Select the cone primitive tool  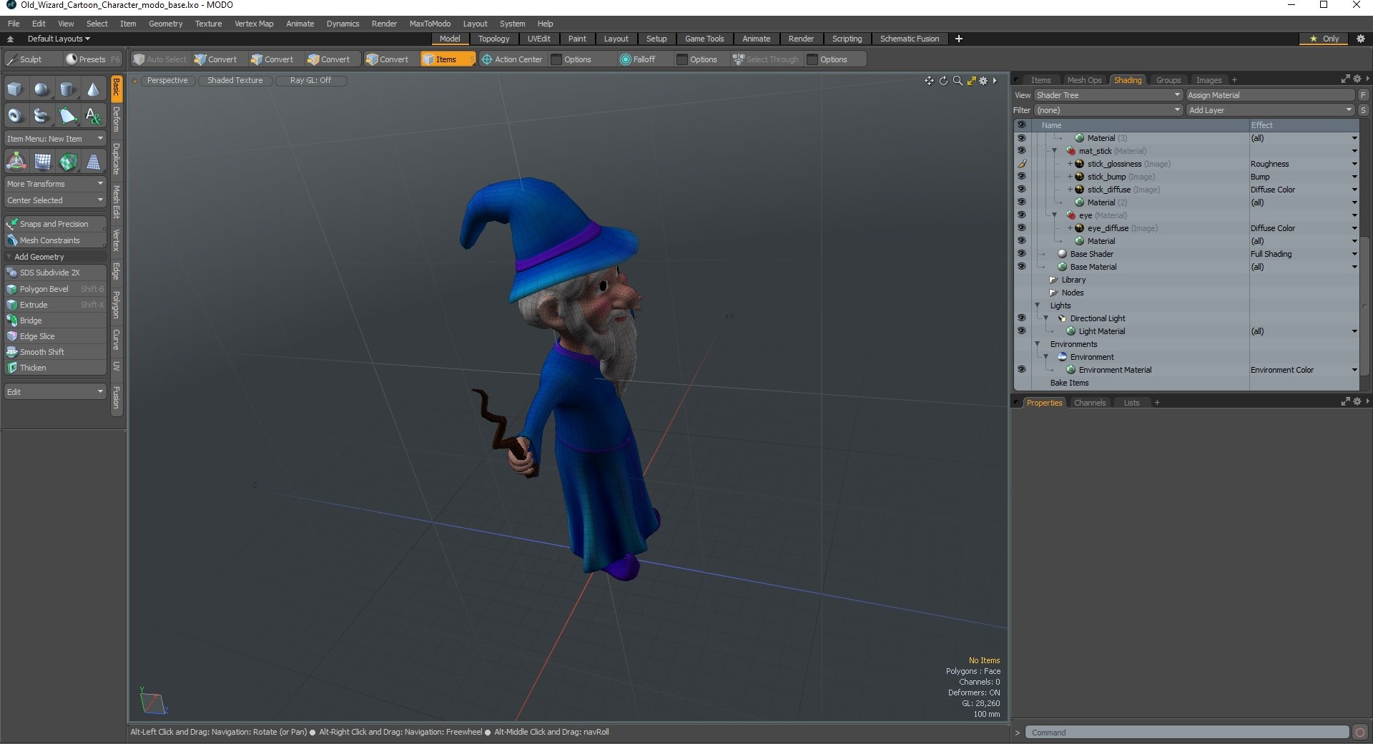pyautogui.click(x=93, y=89)
